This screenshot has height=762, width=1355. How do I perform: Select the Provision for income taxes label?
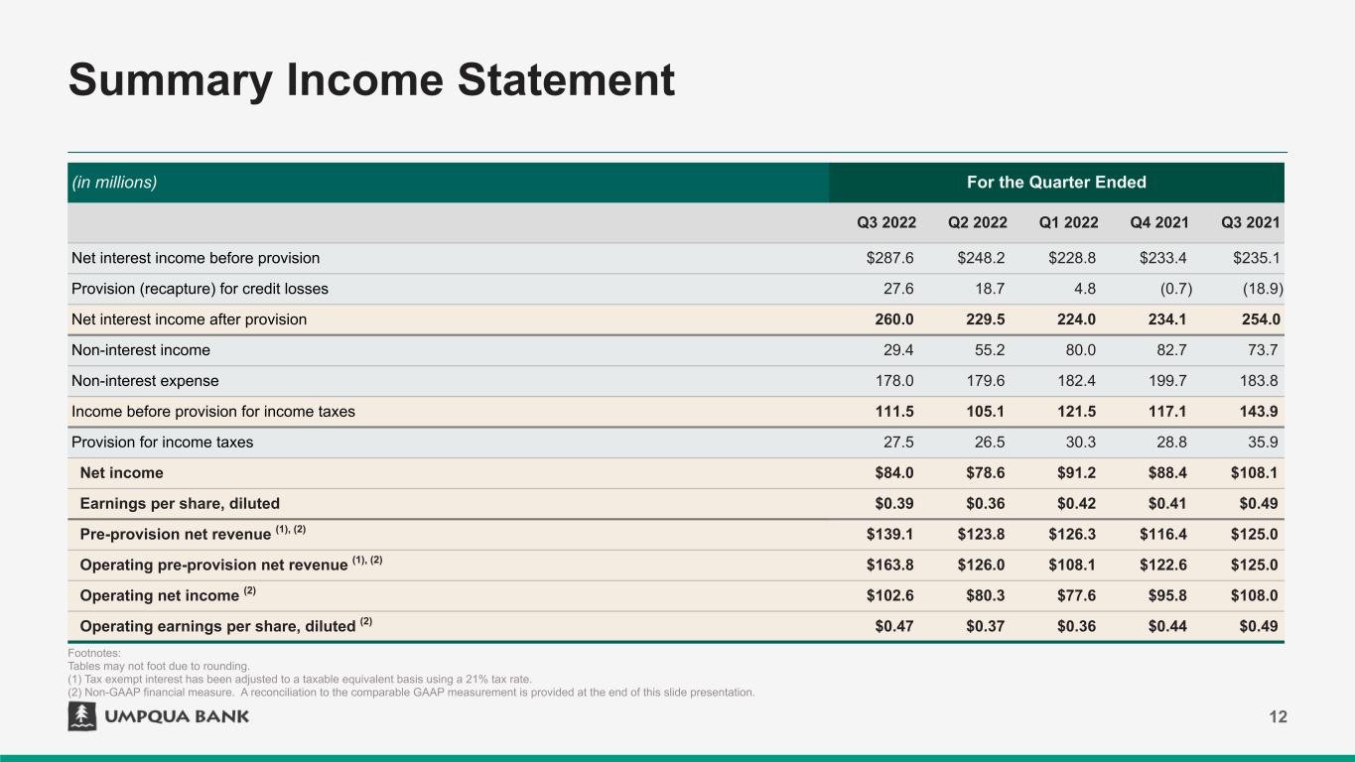tap(162, 443)
